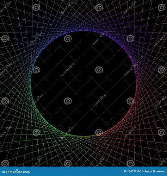Screen dimensions: 167x176
Task: Click the spiral watermark nearest the circle's center
Action: point(99,70)
